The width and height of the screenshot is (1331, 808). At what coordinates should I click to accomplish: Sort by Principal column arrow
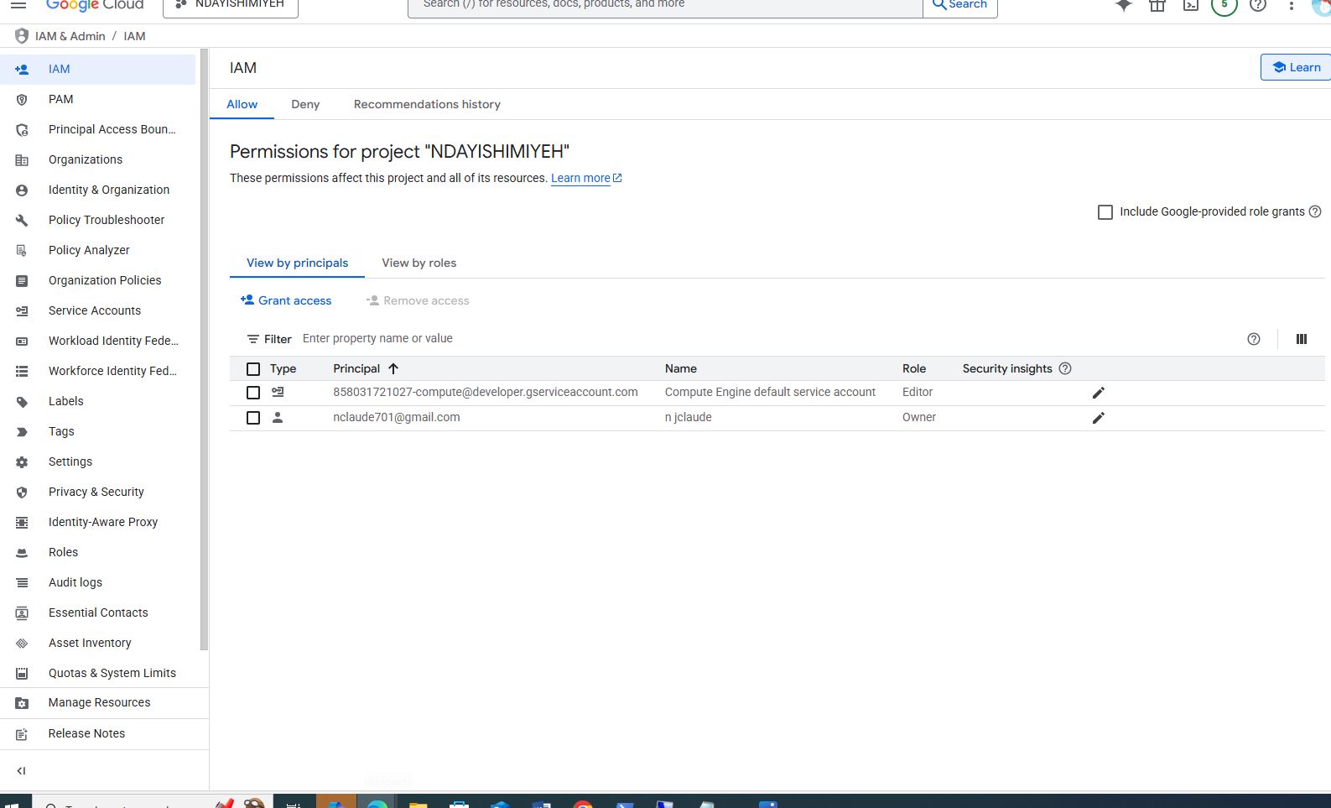click(x=393, y=368)
